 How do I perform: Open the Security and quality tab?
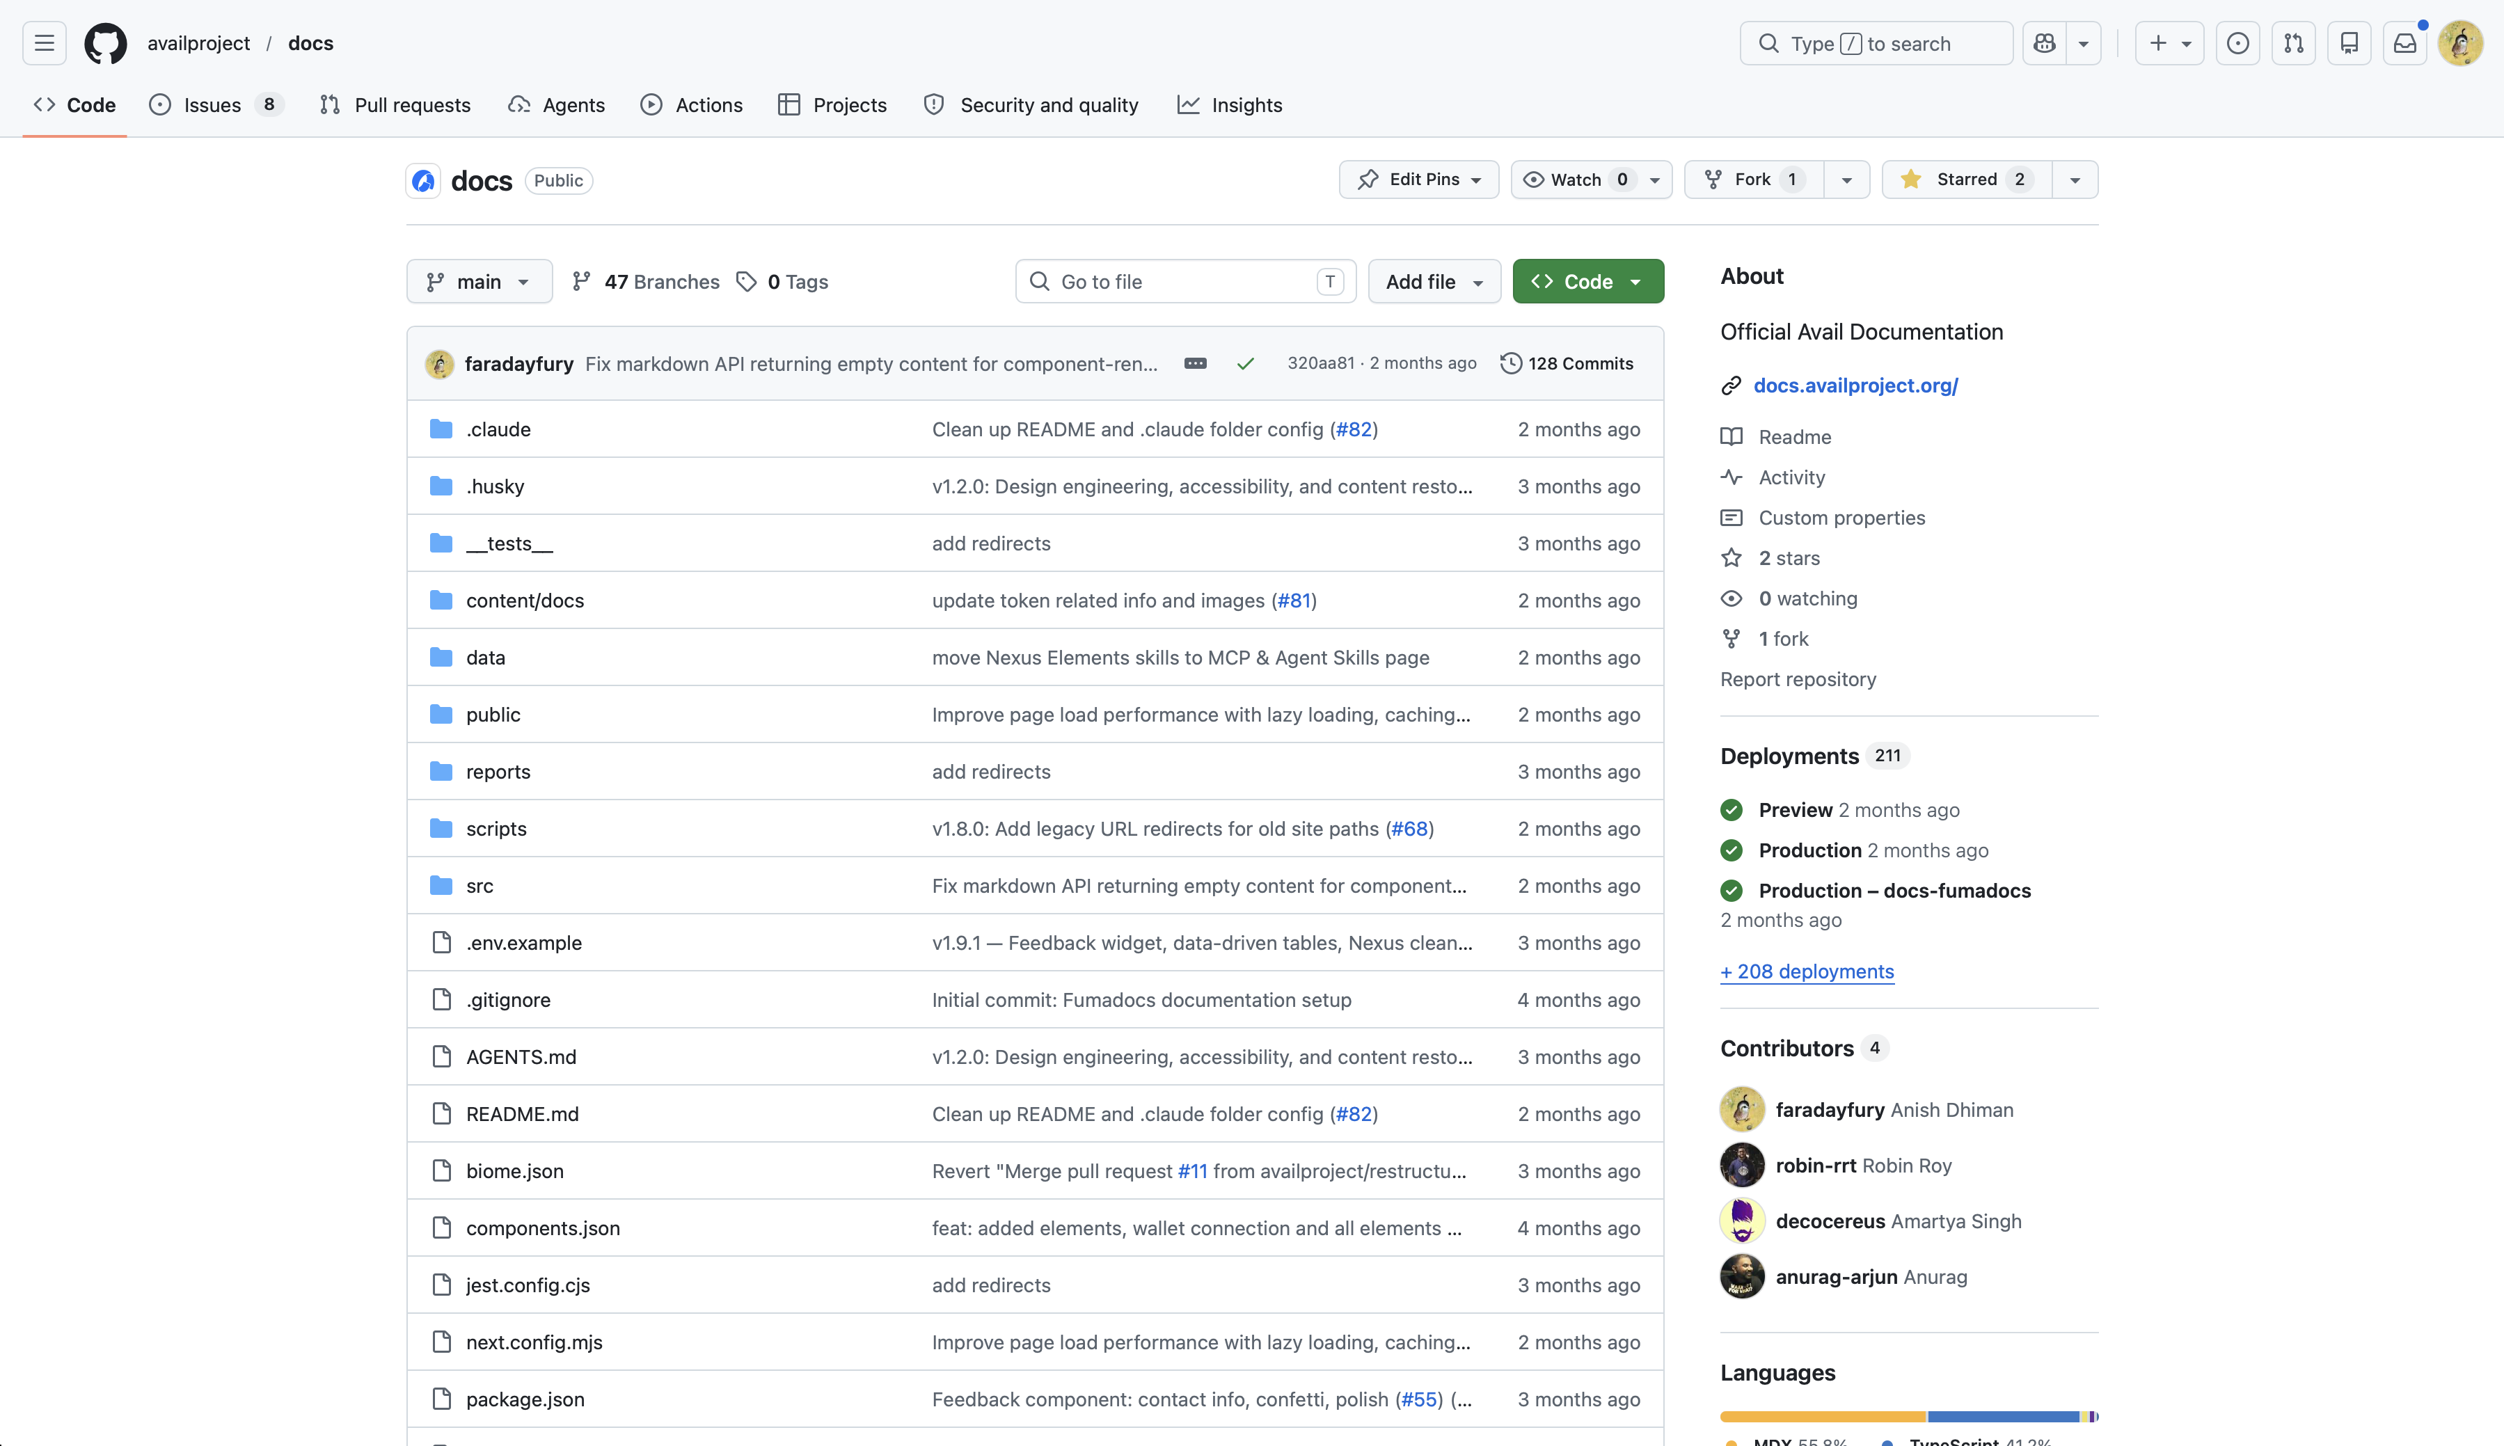pyautogui.click(x=1031, y=105)
